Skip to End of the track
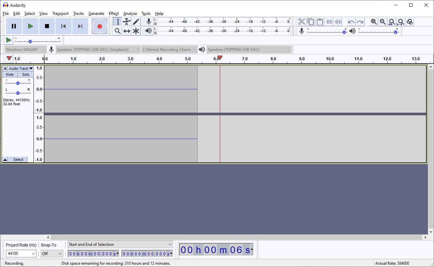Screen dimensions: 434x267 [80, 26]
